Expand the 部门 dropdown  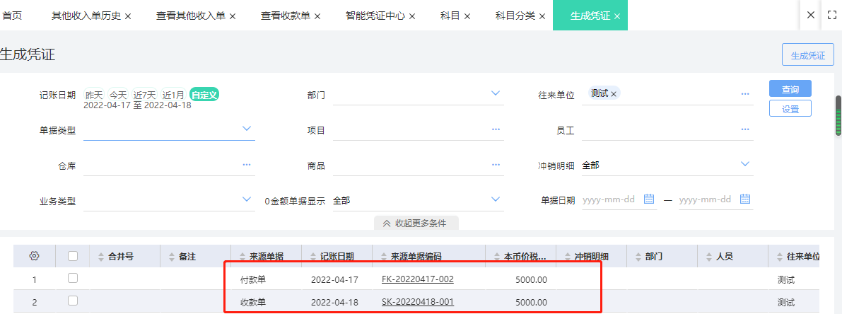click(x=496, y=93)
